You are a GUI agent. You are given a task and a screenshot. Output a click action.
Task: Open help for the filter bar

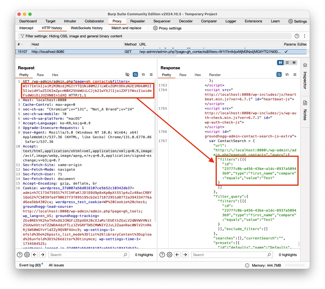point(297,36)
